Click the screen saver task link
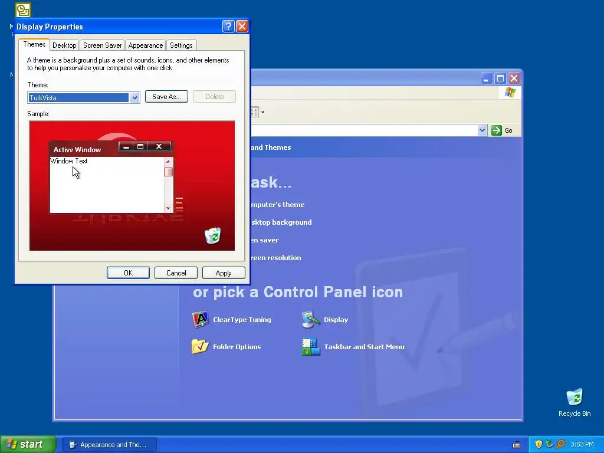 click(x=264, y=240)
